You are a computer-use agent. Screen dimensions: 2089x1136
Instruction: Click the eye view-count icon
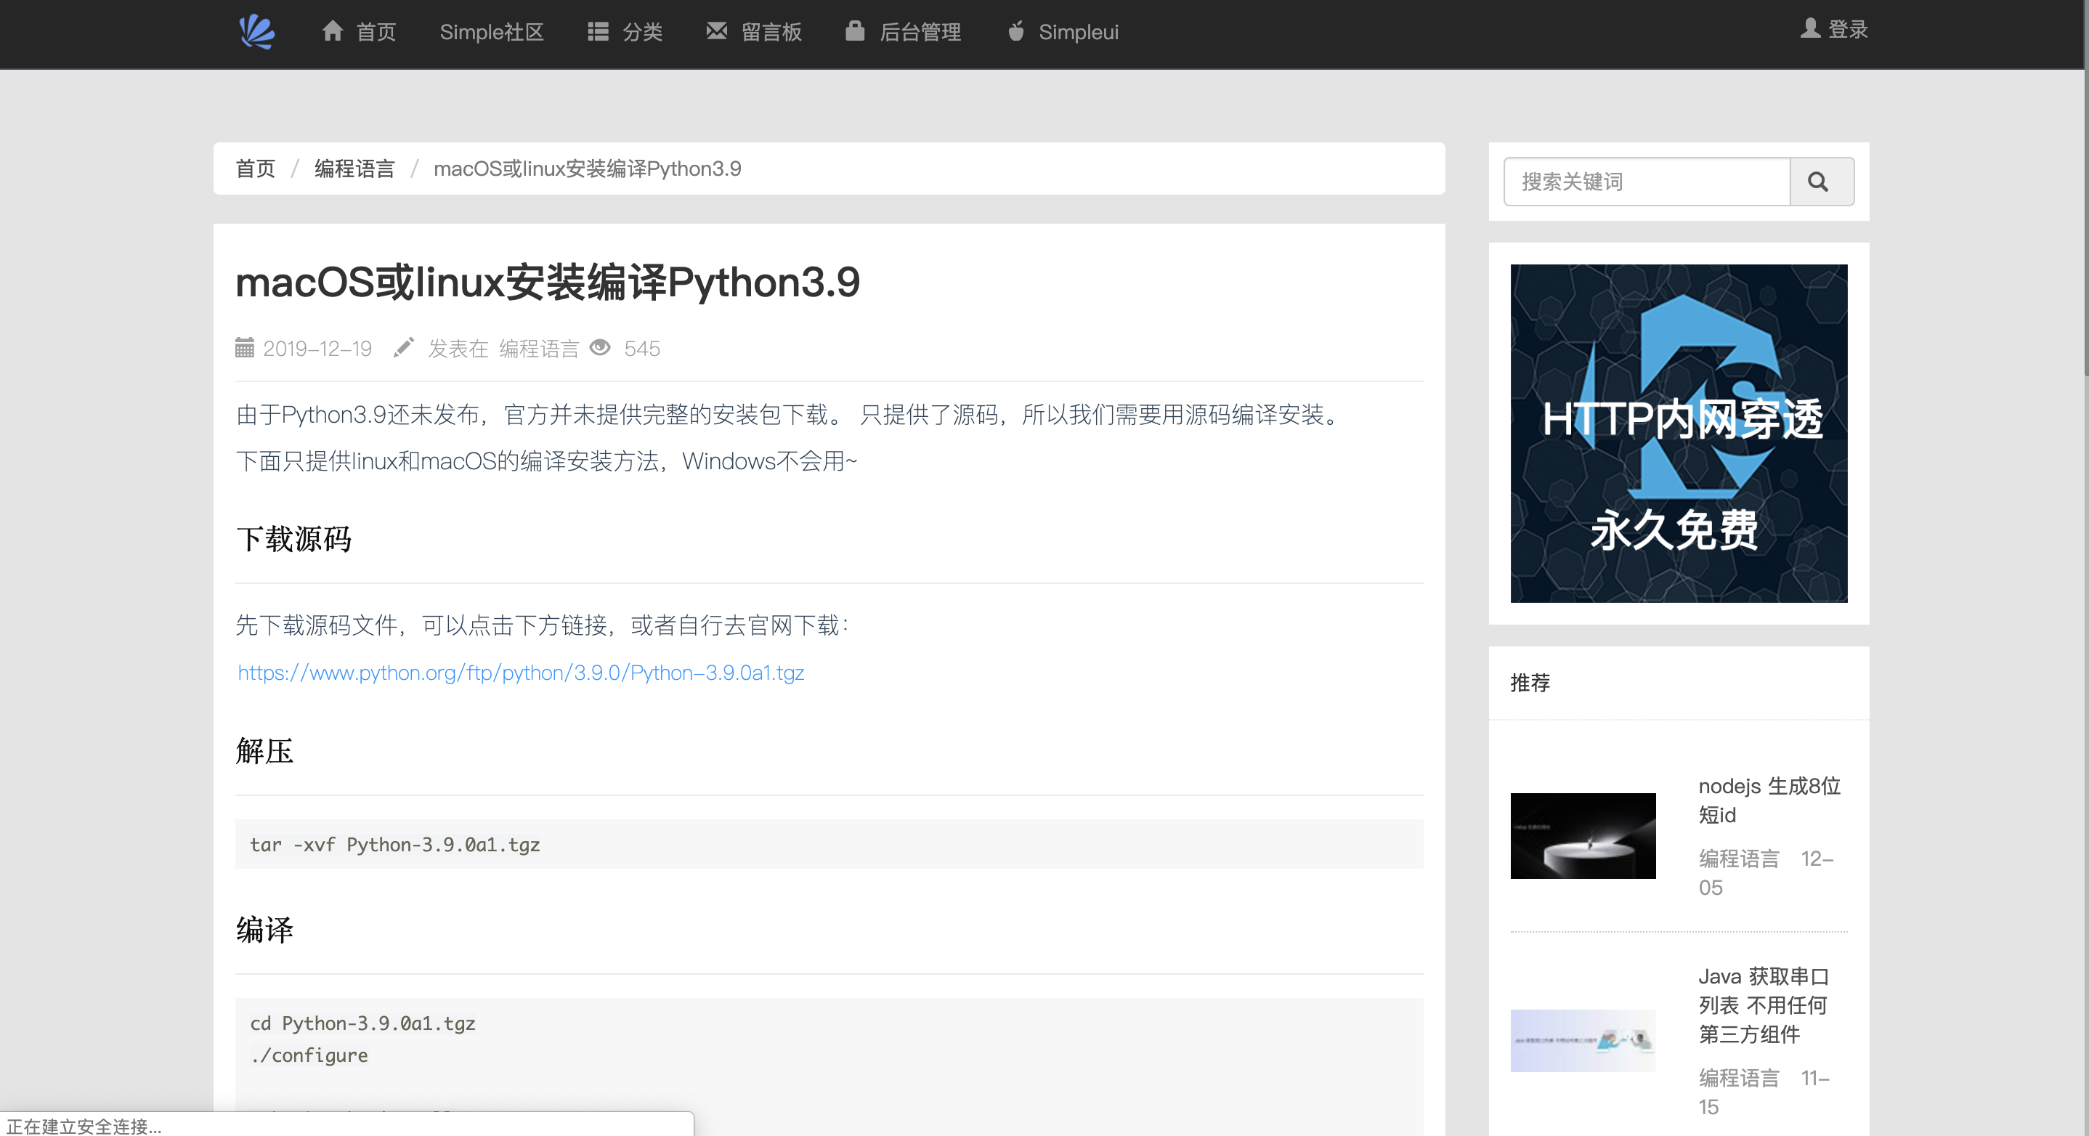tap(600, 348)
